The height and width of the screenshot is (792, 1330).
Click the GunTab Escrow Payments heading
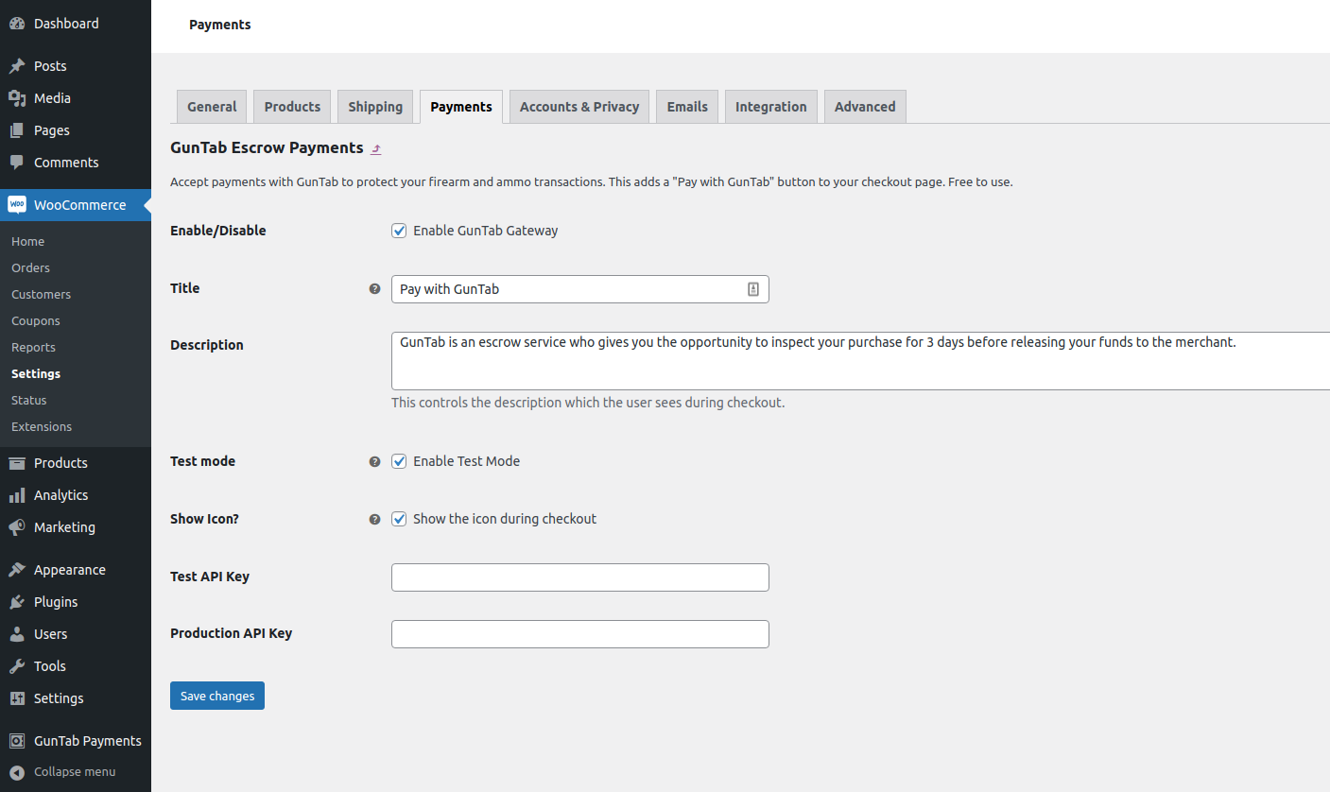click(267, 148)
